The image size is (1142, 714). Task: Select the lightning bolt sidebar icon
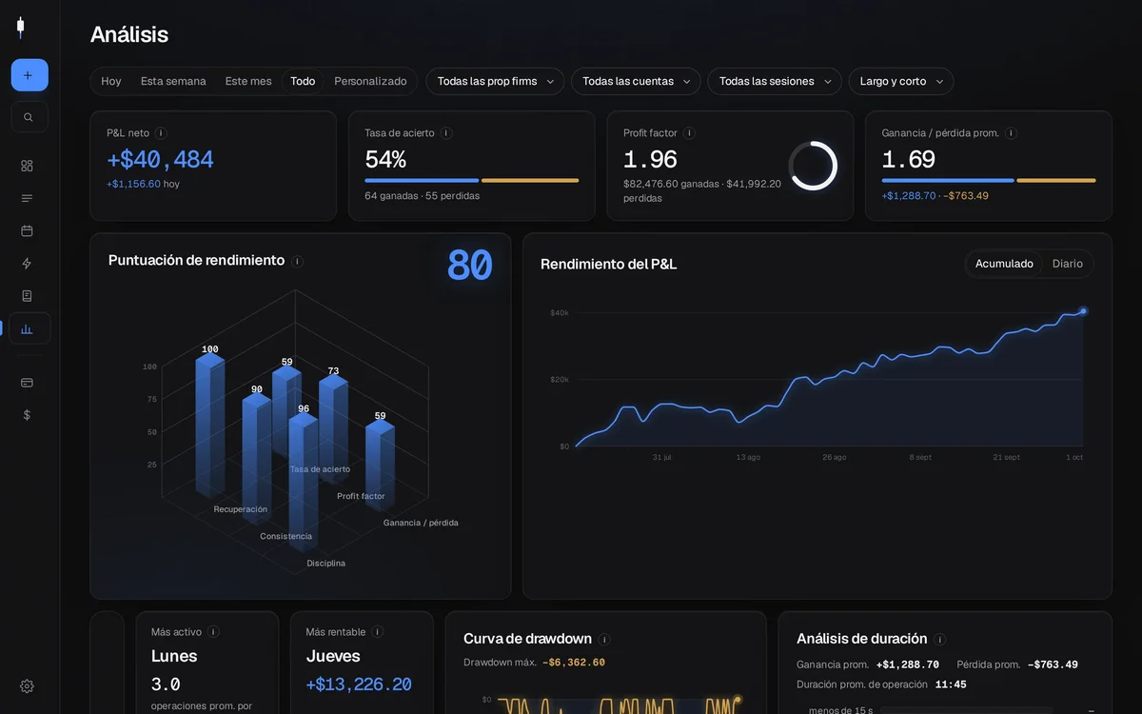tap(27, 264)
